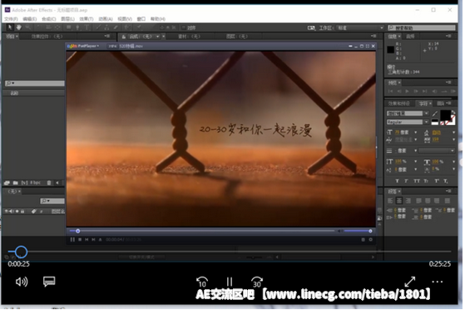Create new folder in Project panel

tap(15, 182)
